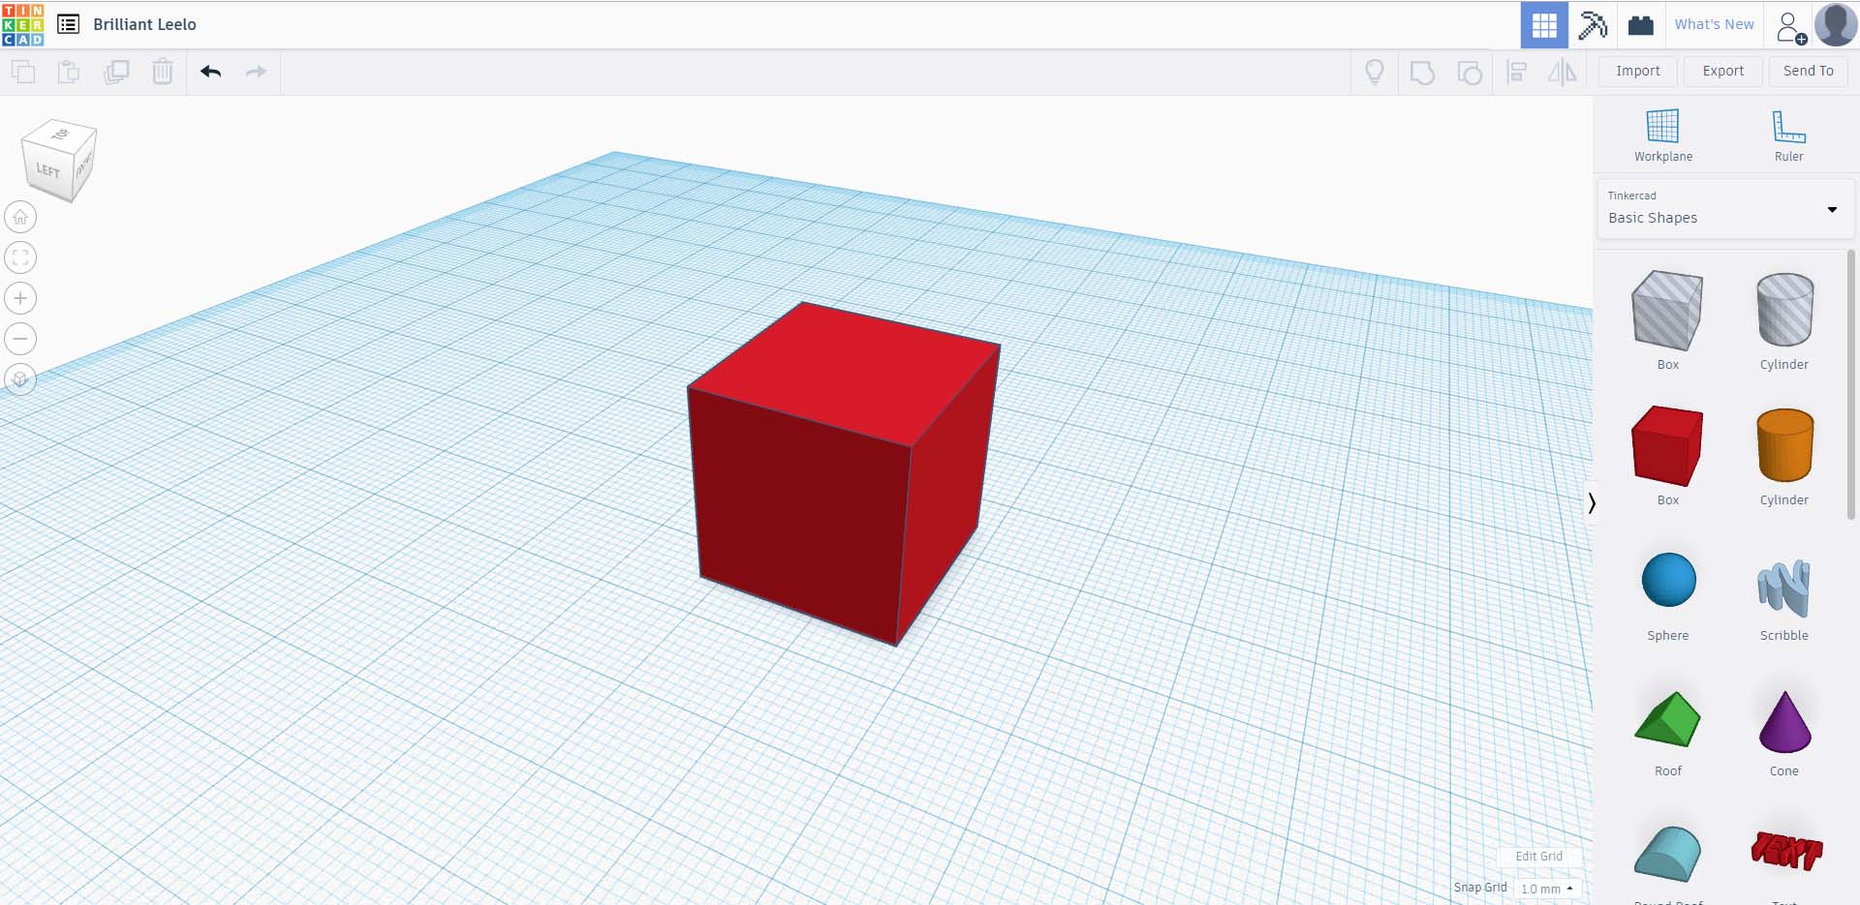Screen dimensions: 1860x905
Task: Click the Export button
Action: pos(1722,71)
